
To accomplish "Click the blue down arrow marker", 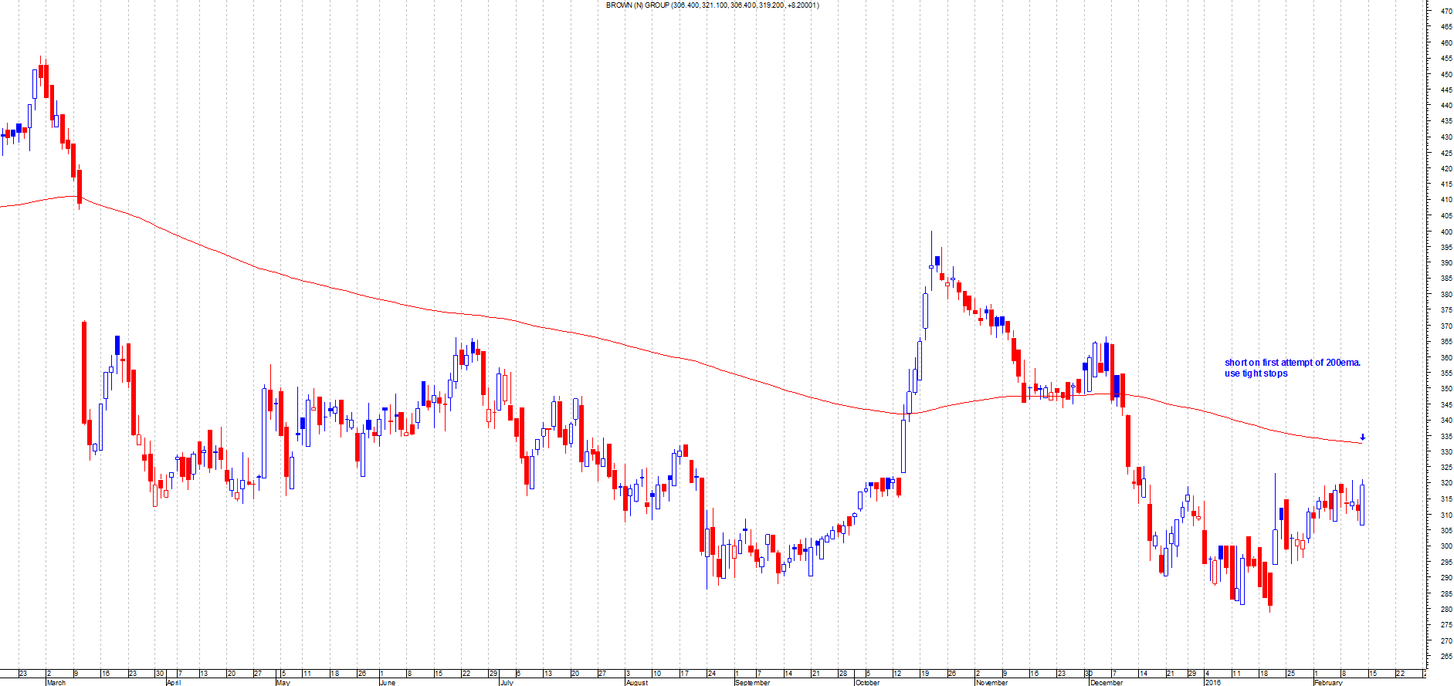I will pyautogui.click(x=1362, y=438).
